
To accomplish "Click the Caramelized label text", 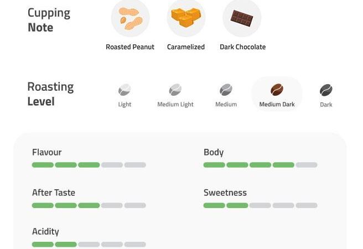I will [x=186, y=47].
